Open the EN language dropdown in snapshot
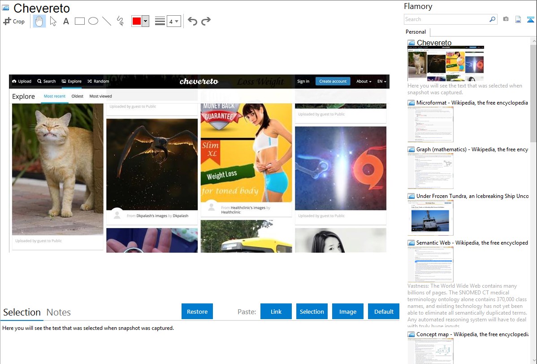This screenshot has height=364, width=537. pos(381,81)
